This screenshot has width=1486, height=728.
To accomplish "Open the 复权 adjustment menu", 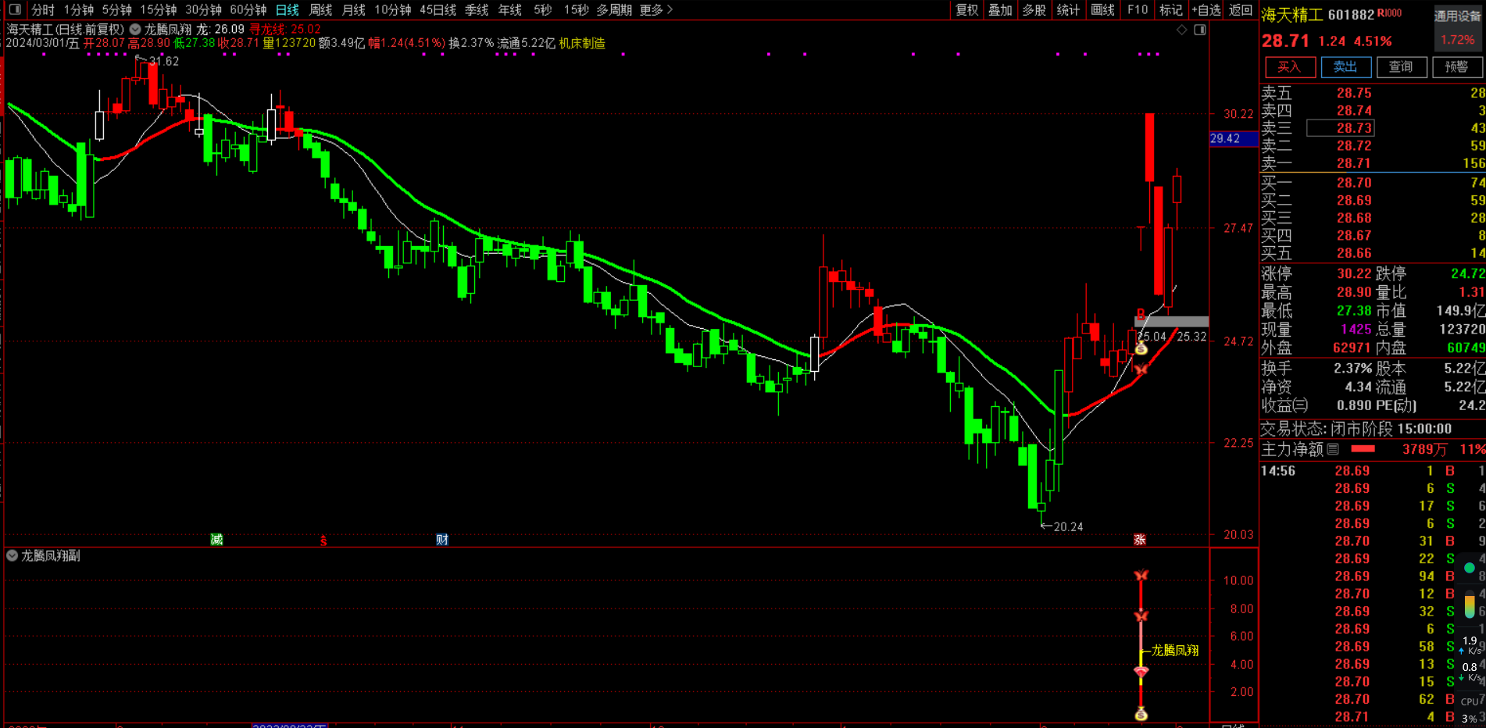I will [967, 9].
